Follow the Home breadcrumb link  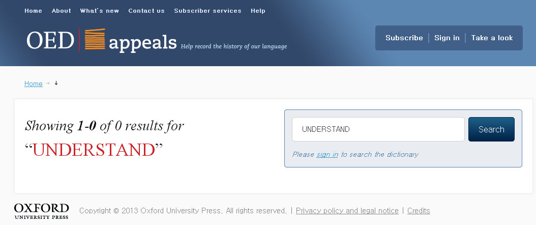coord(34,84)
